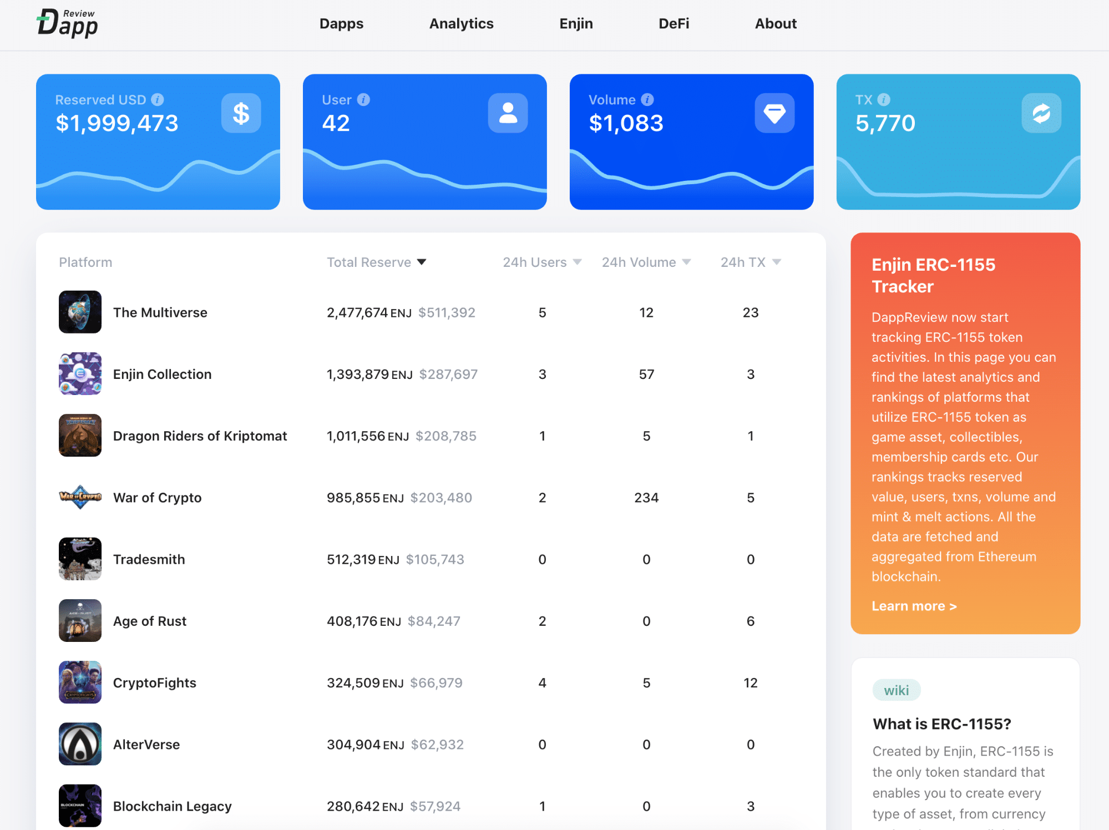
Task: Click the Platform column header
Action: [85, 262]
